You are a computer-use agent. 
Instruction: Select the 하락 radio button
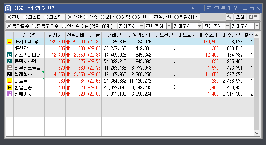119,17
